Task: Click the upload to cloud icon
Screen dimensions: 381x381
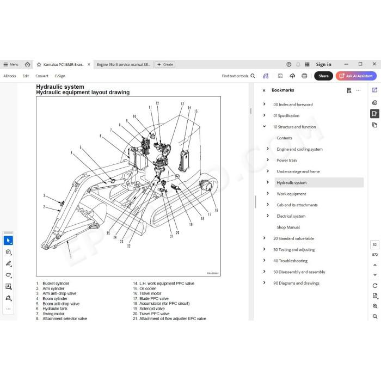Action: click(x=292, y=76)
